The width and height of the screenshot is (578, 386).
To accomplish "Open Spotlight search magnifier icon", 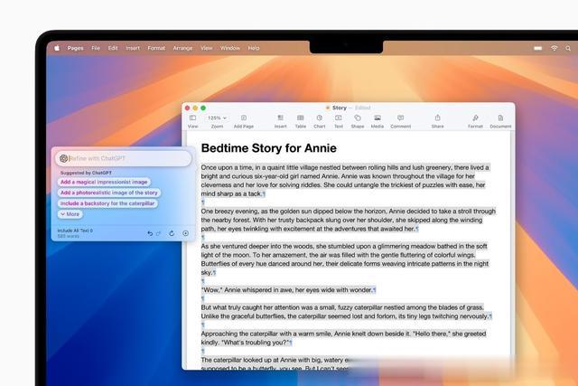I will tap(568, 48).
